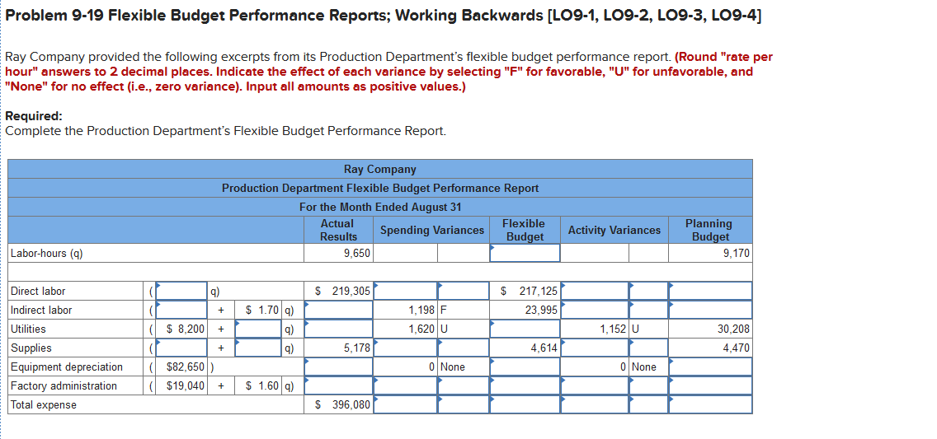Image resolution: width=937 pixels, height=439 pixels.
Task: Open Indirect labor activity variance F/U dropdown
Action: [648, 310]
